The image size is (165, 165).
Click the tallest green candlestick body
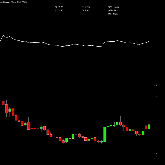tap(105, 134)
